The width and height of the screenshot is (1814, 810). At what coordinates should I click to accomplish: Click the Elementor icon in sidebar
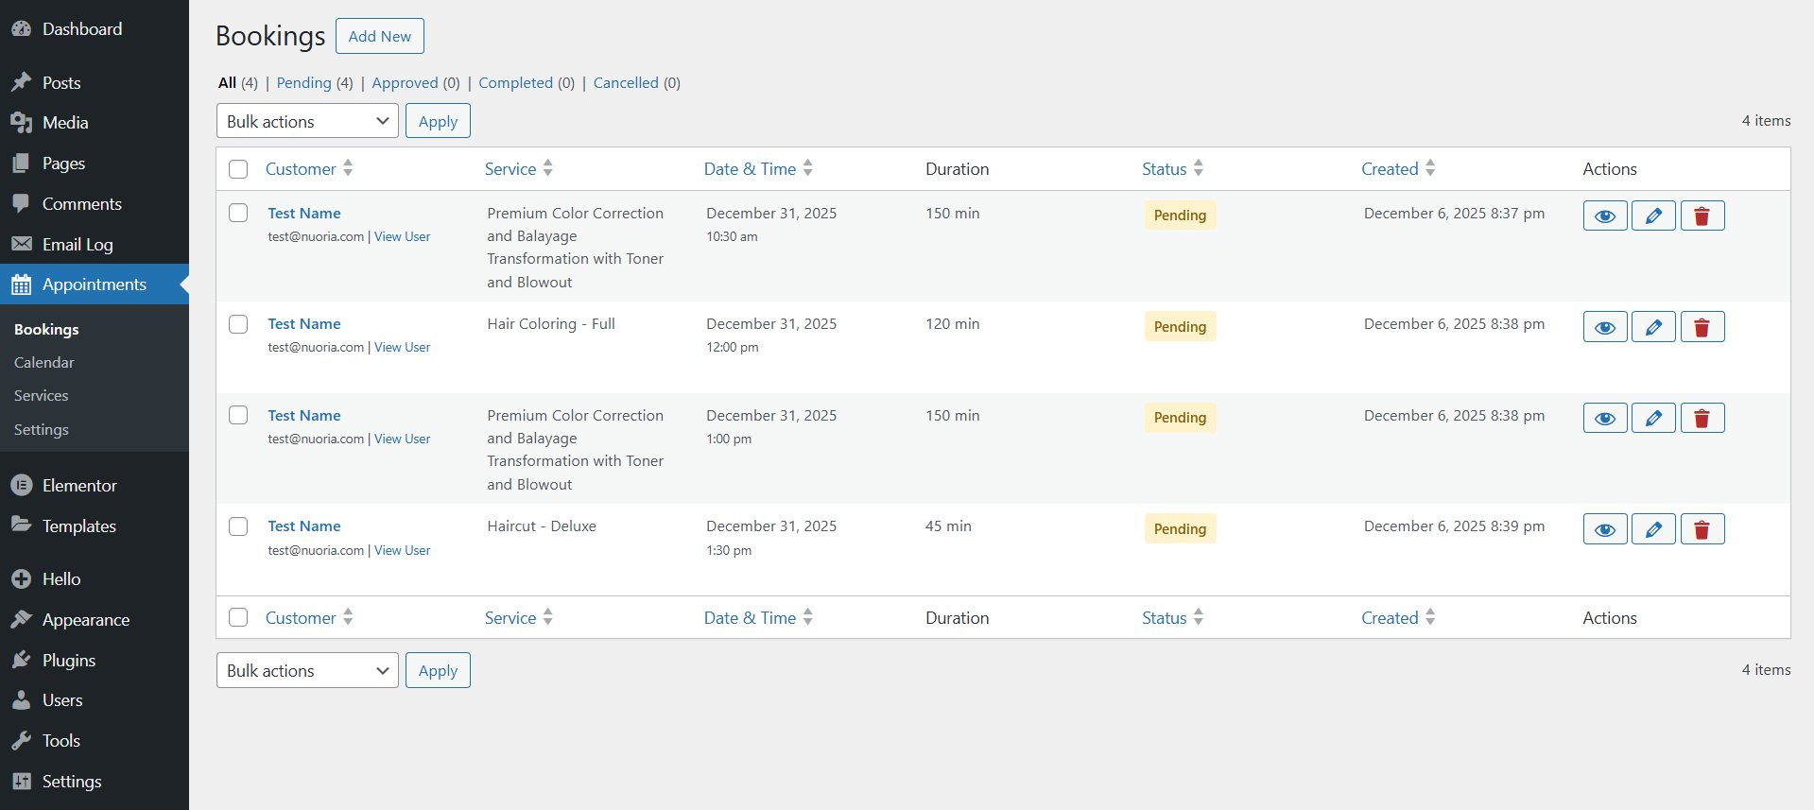tap(21, 486)
